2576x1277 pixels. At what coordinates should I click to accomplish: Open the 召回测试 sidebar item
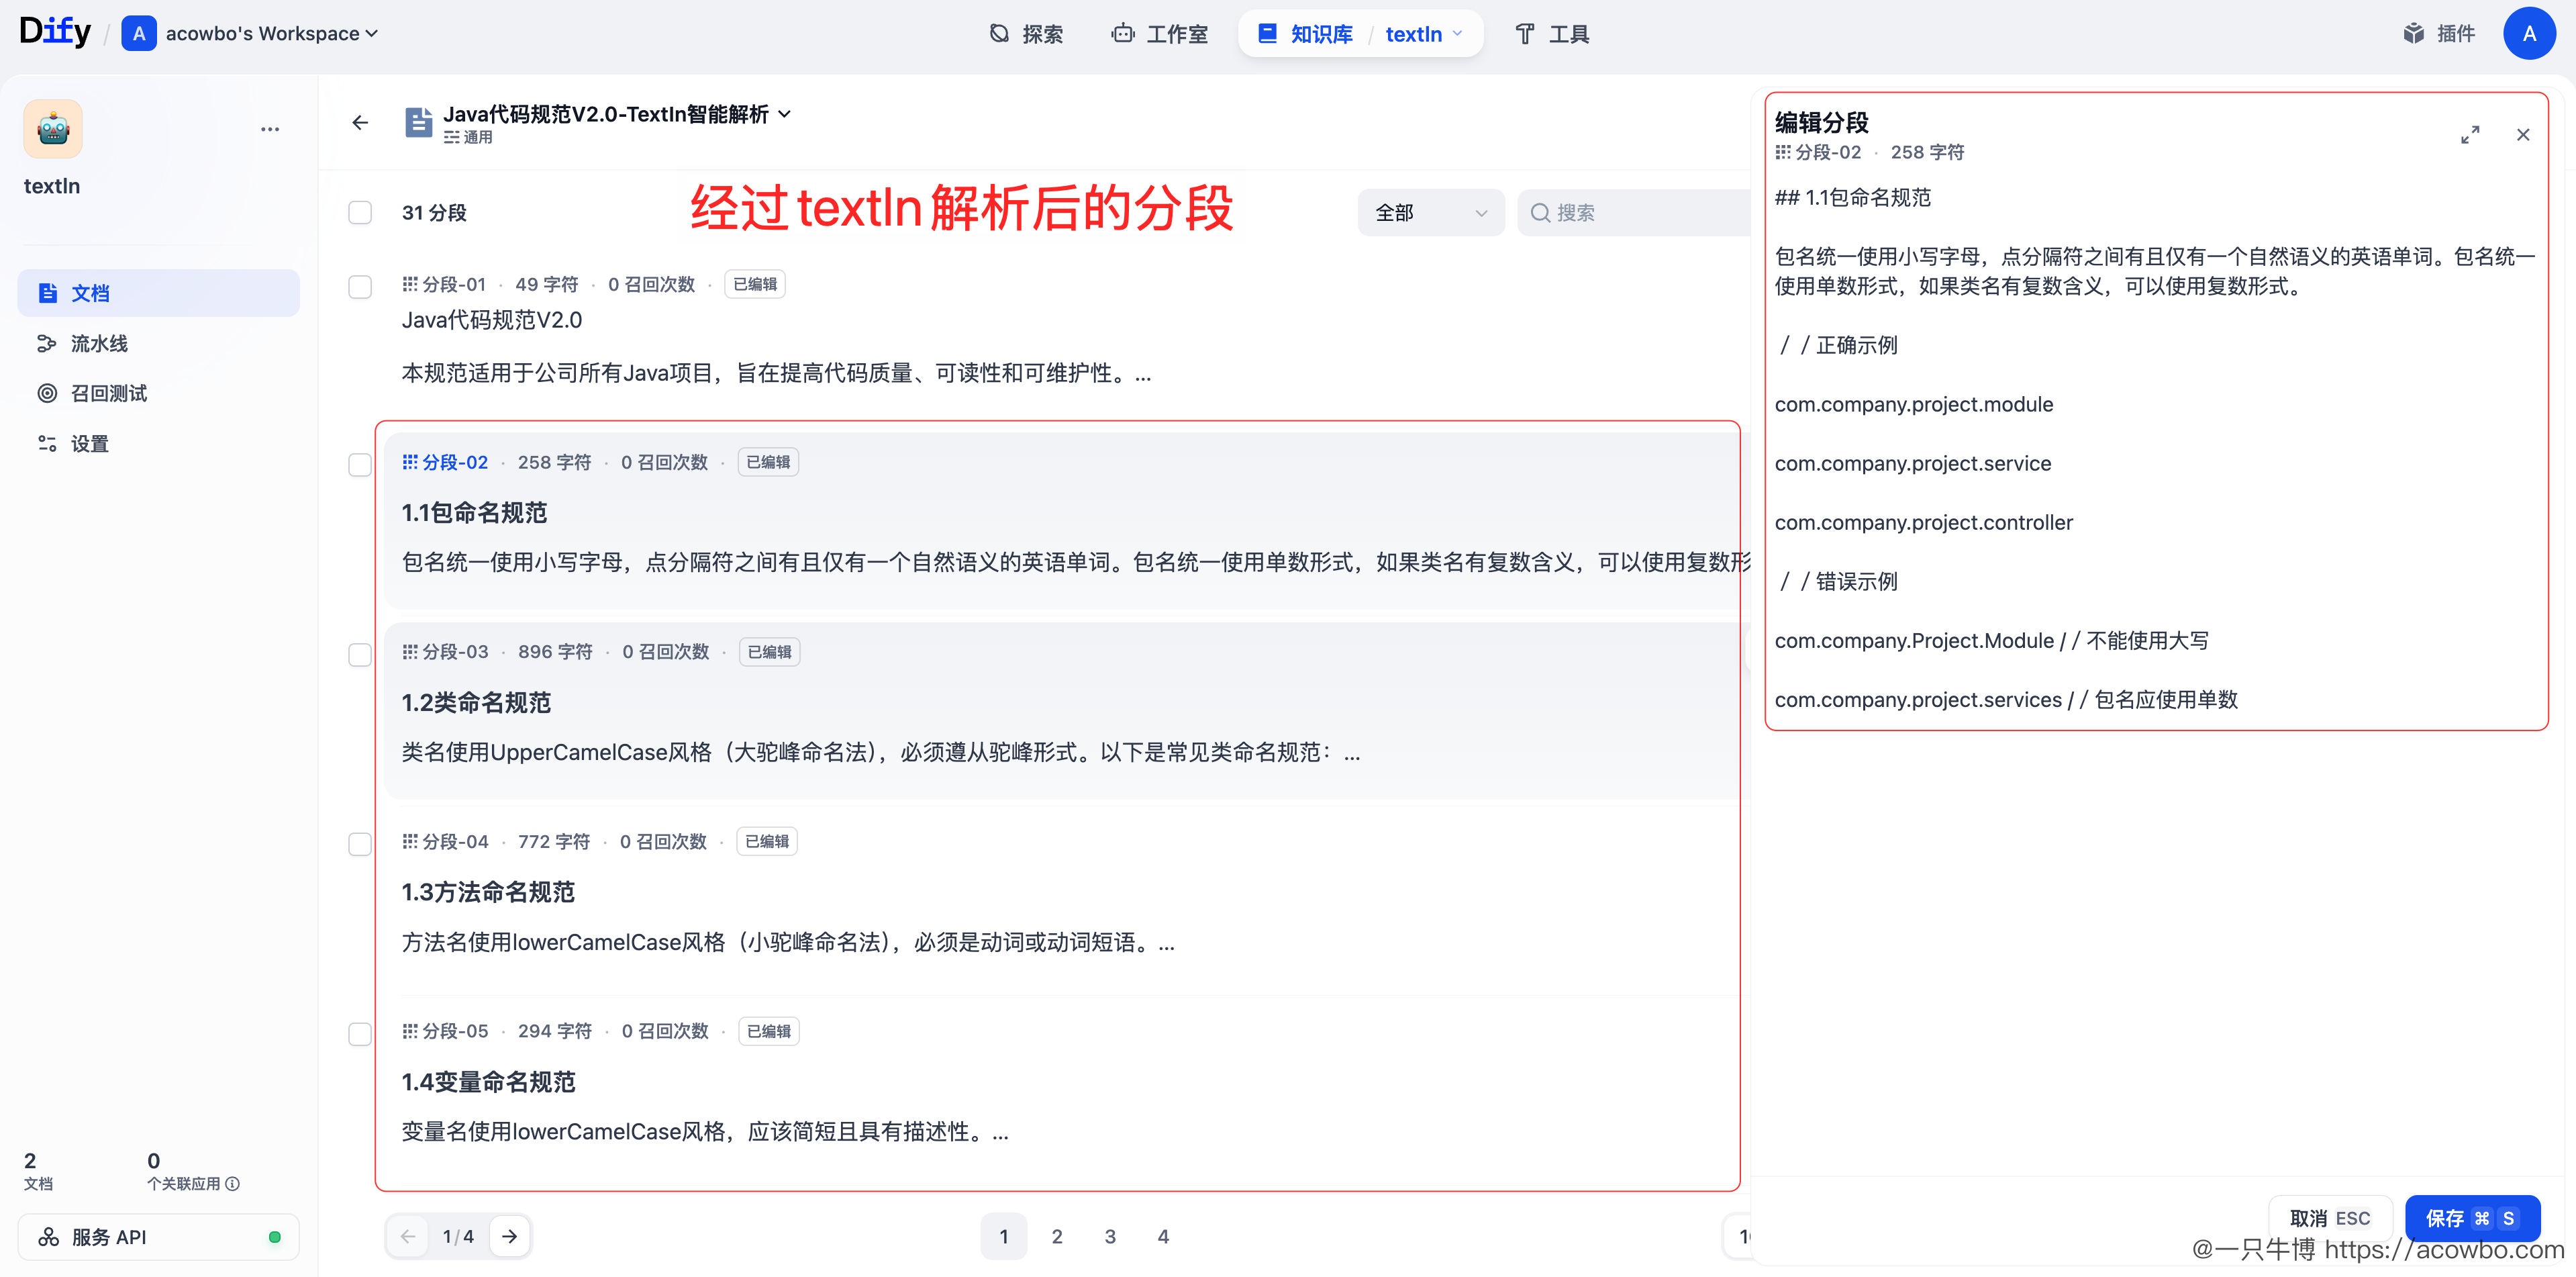[108, 393]
